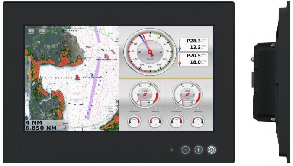Tap the plus brightness button on the bezel
Screen dimensions: 293x166
click(199, 150)
